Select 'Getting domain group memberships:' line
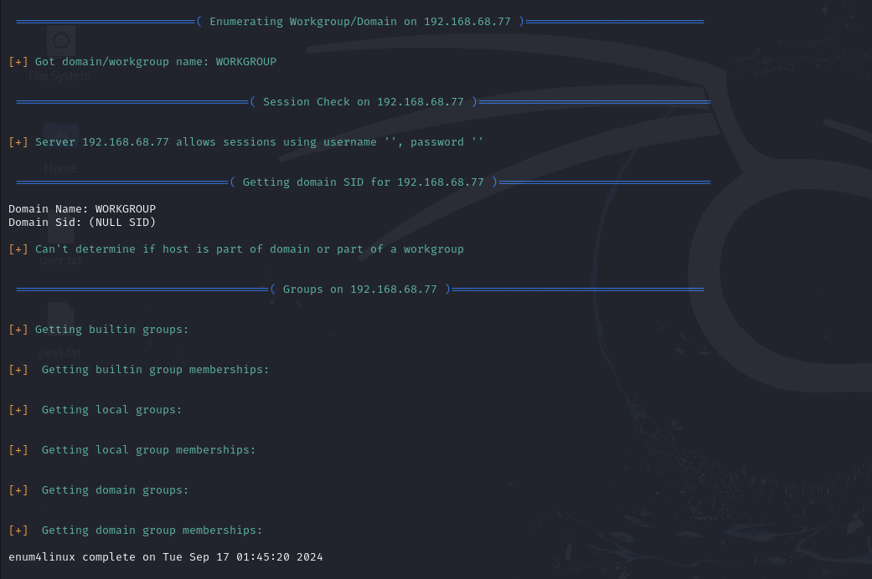This screenshot has height=579, width=872. [x=135, y=530]
